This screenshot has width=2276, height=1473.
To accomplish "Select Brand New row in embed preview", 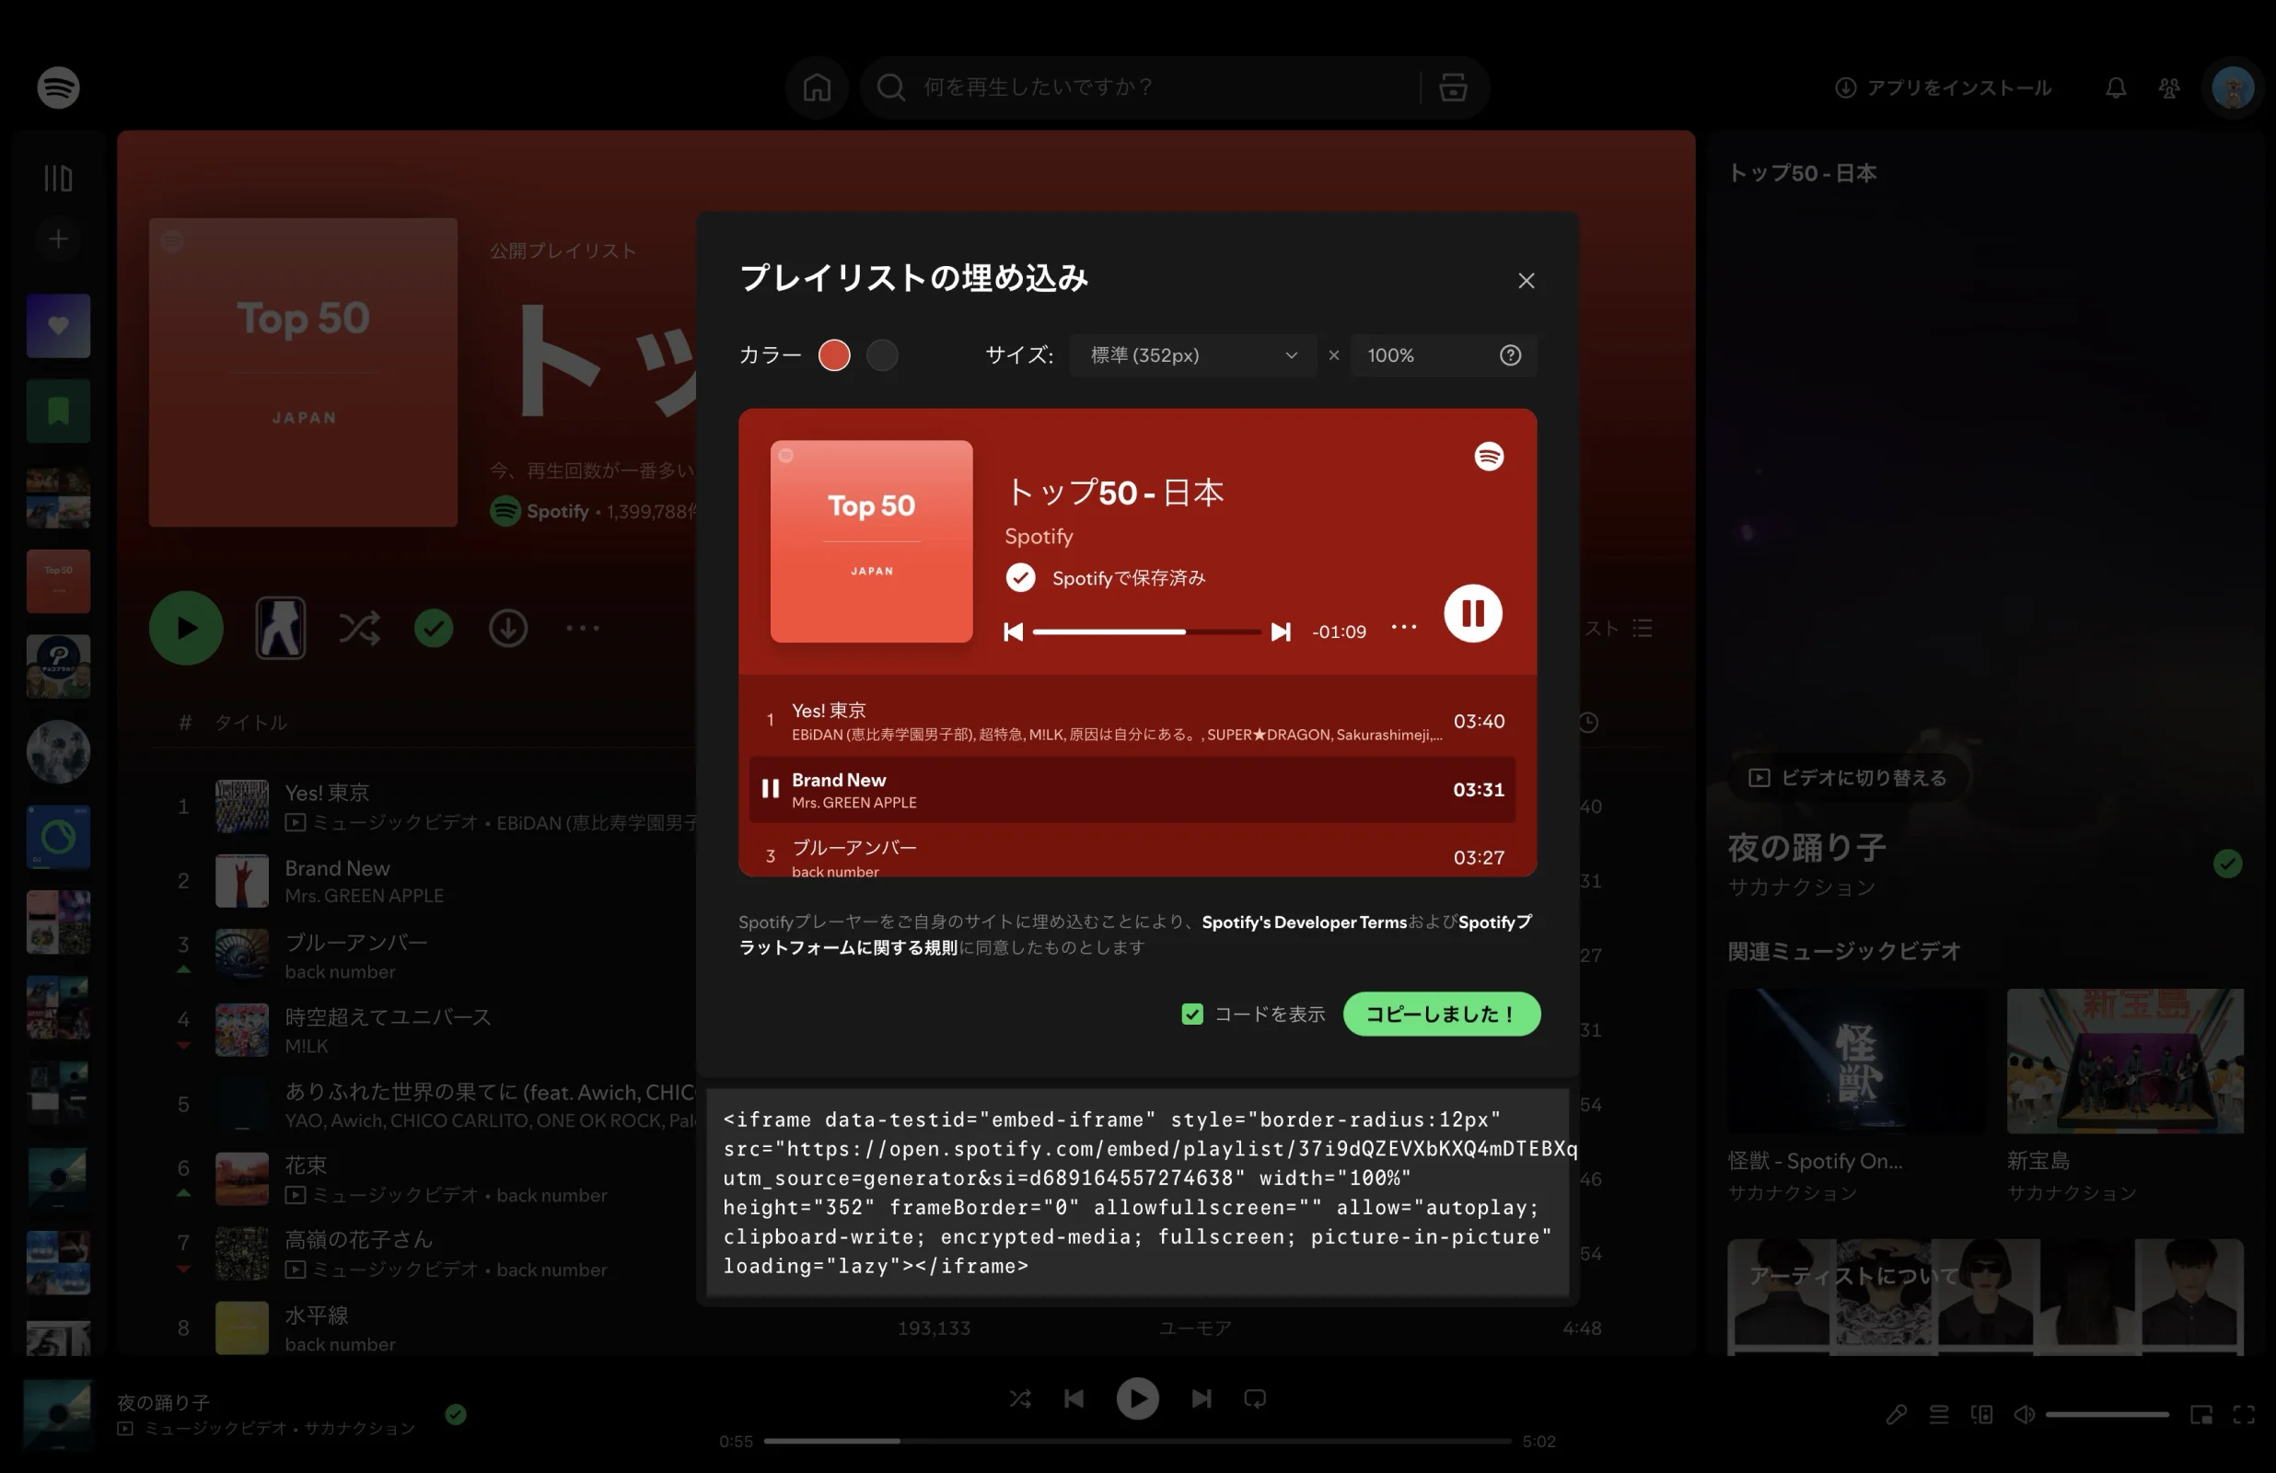I will [x=1132, y=790].
